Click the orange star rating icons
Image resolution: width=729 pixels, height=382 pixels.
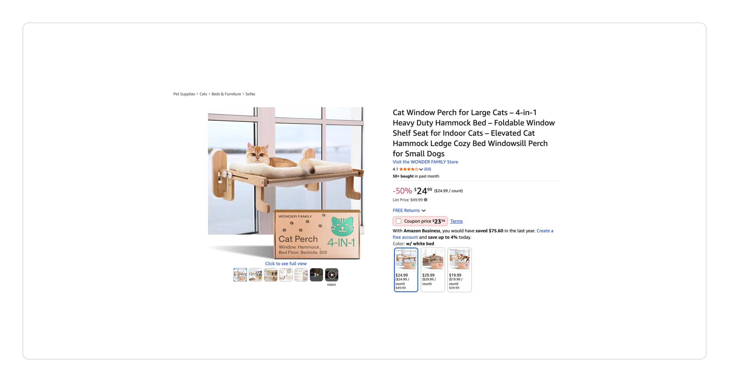tap(408, 169)
